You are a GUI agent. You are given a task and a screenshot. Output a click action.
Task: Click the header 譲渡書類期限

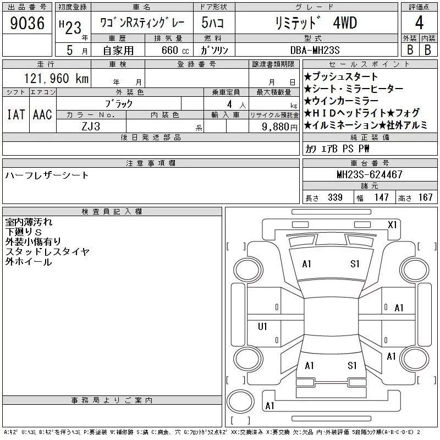pyautogui.click(x=273, y=64)
